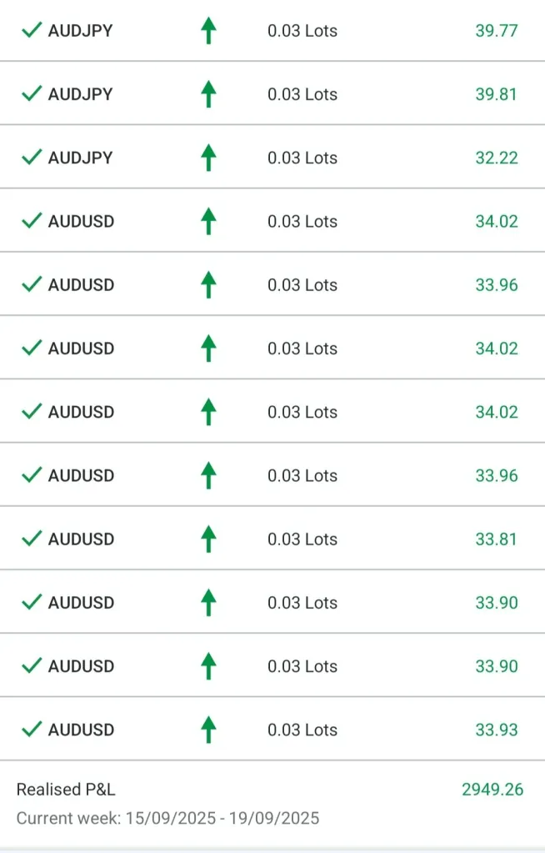545x853 pixels.
Task: Open the AUDJPY trade with 39.77 profit
Action: [x=80, y=31]
